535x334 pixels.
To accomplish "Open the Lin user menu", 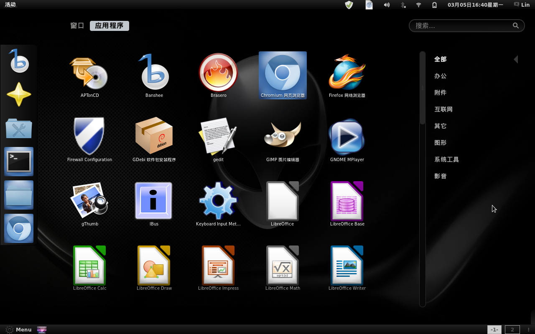I will click(x=522, y=5).
